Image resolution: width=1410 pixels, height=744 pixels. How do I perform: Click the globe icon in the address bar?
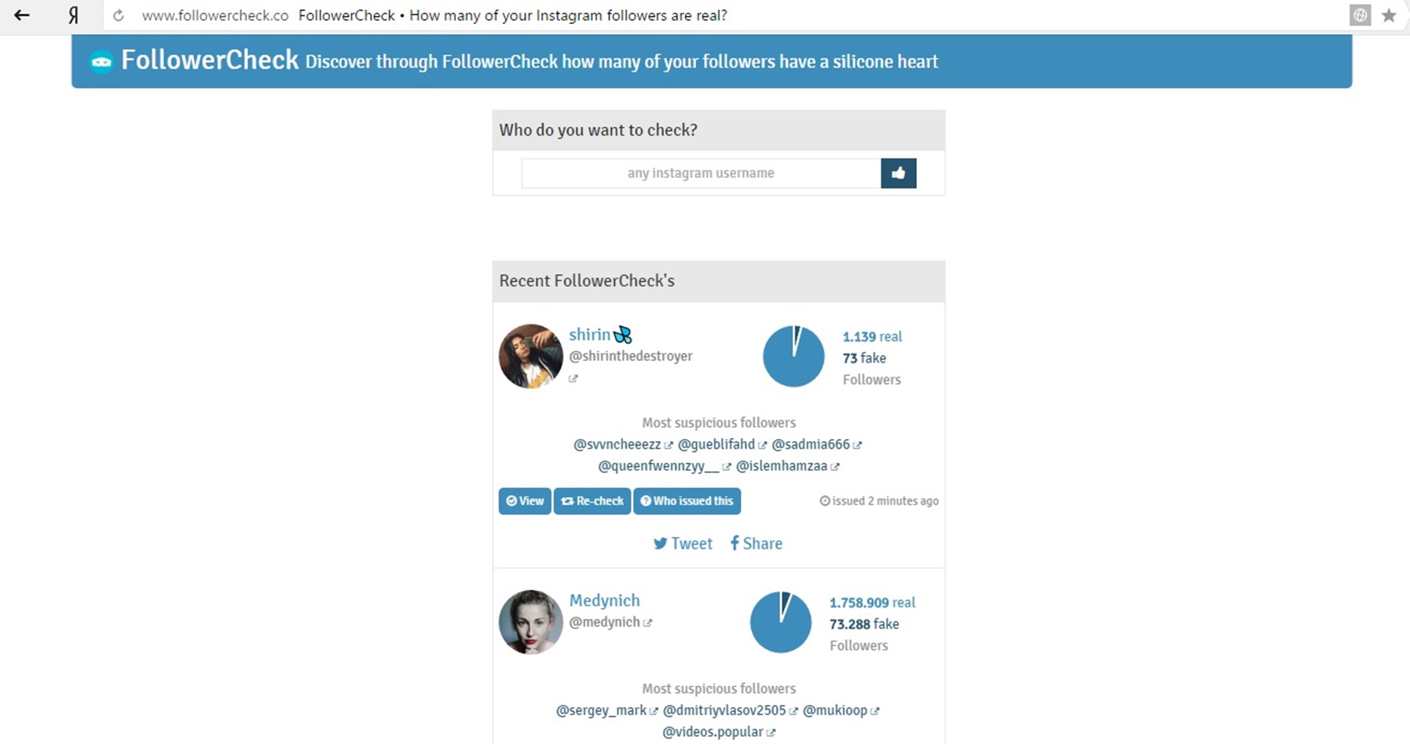point(1360,15)
